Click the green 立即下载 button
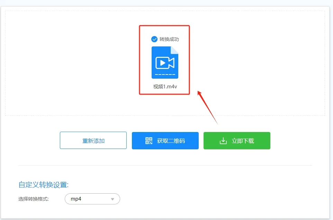The height and width of the screenshot is (220, 333). pos(237,141)
